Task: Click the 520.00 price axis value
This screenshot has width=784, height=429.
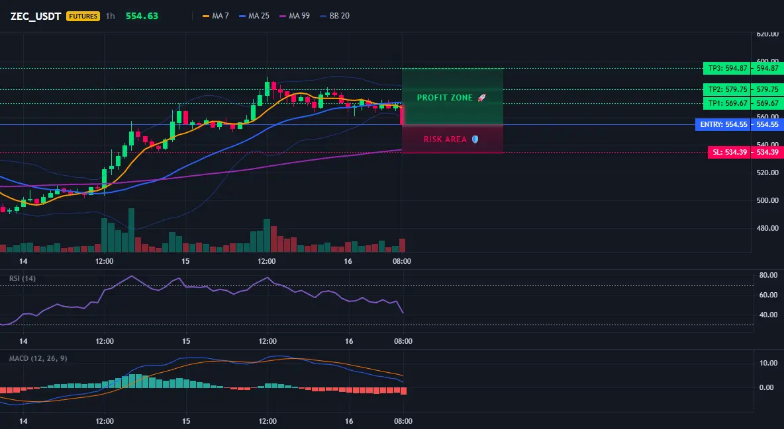Action: click(x=767, y=173)
